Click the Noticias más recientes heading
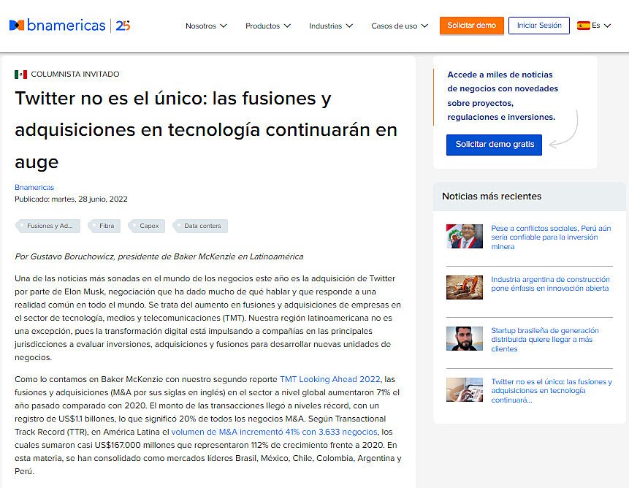 tap(492, 196)
